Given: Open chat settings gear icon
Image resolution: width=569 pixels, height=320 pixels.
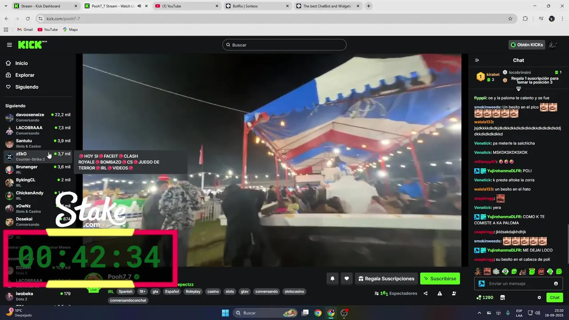Looking at the screenshot, I should pyautogui.click(x=539, y=297).
